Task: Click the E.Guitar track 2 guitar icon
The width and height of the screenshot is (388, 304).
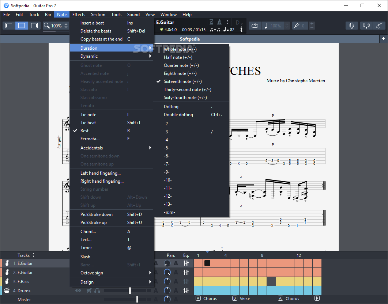Action: (7, 272)
